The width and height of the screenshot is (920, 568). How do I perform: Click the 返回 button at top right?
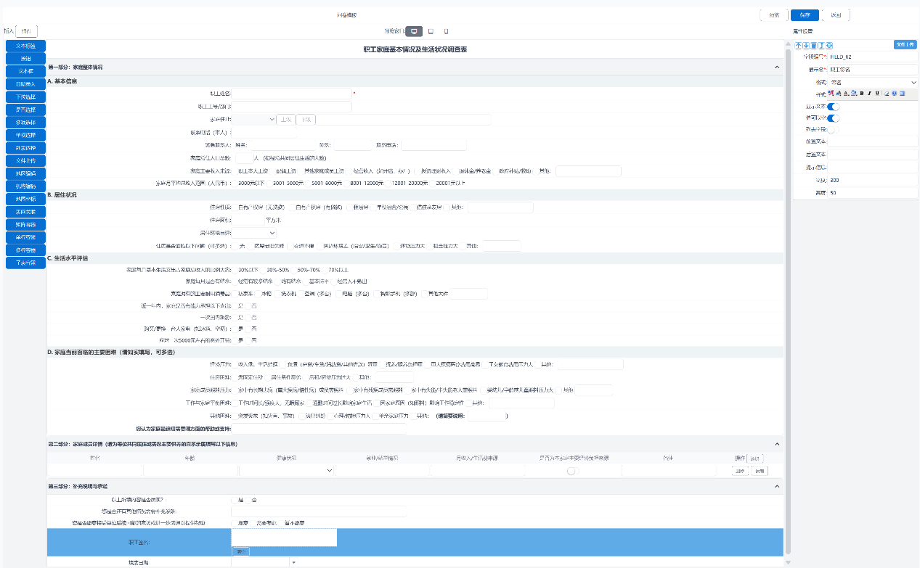point(836,15)
